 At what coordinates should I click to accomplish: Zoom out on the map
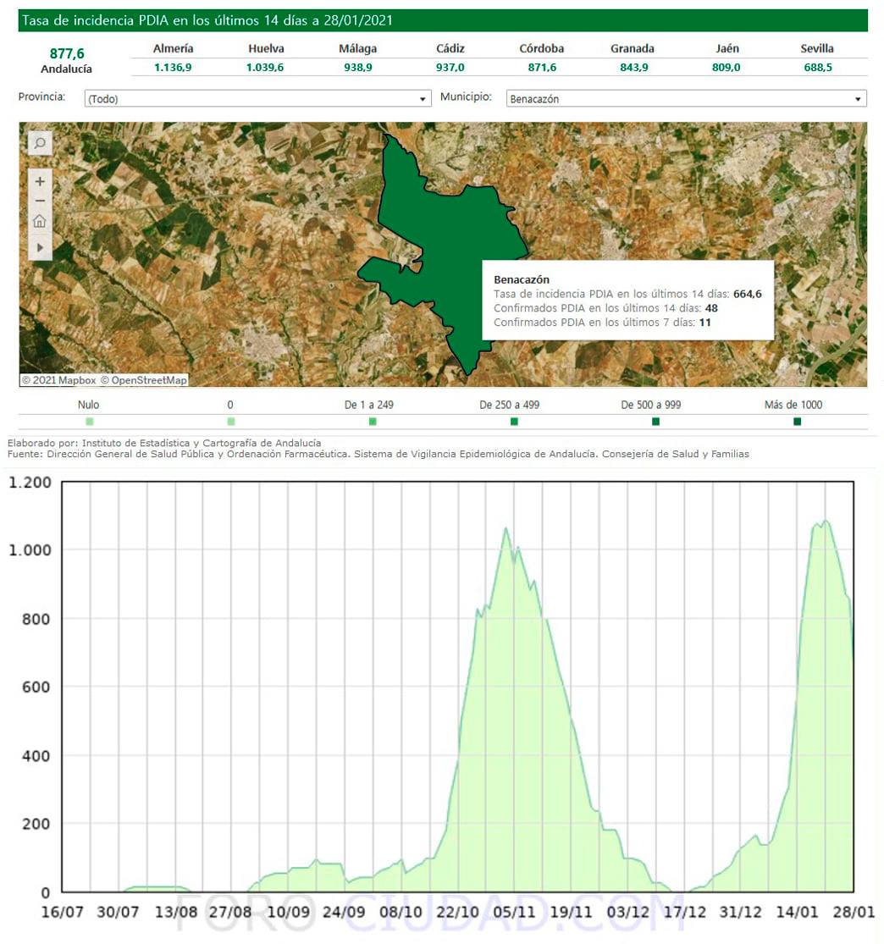pyautogui.click(x=40, y=201)
